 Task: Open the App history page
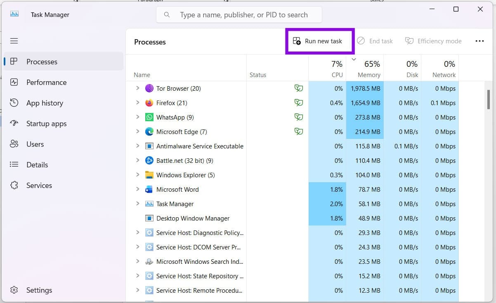coord(63,103)
